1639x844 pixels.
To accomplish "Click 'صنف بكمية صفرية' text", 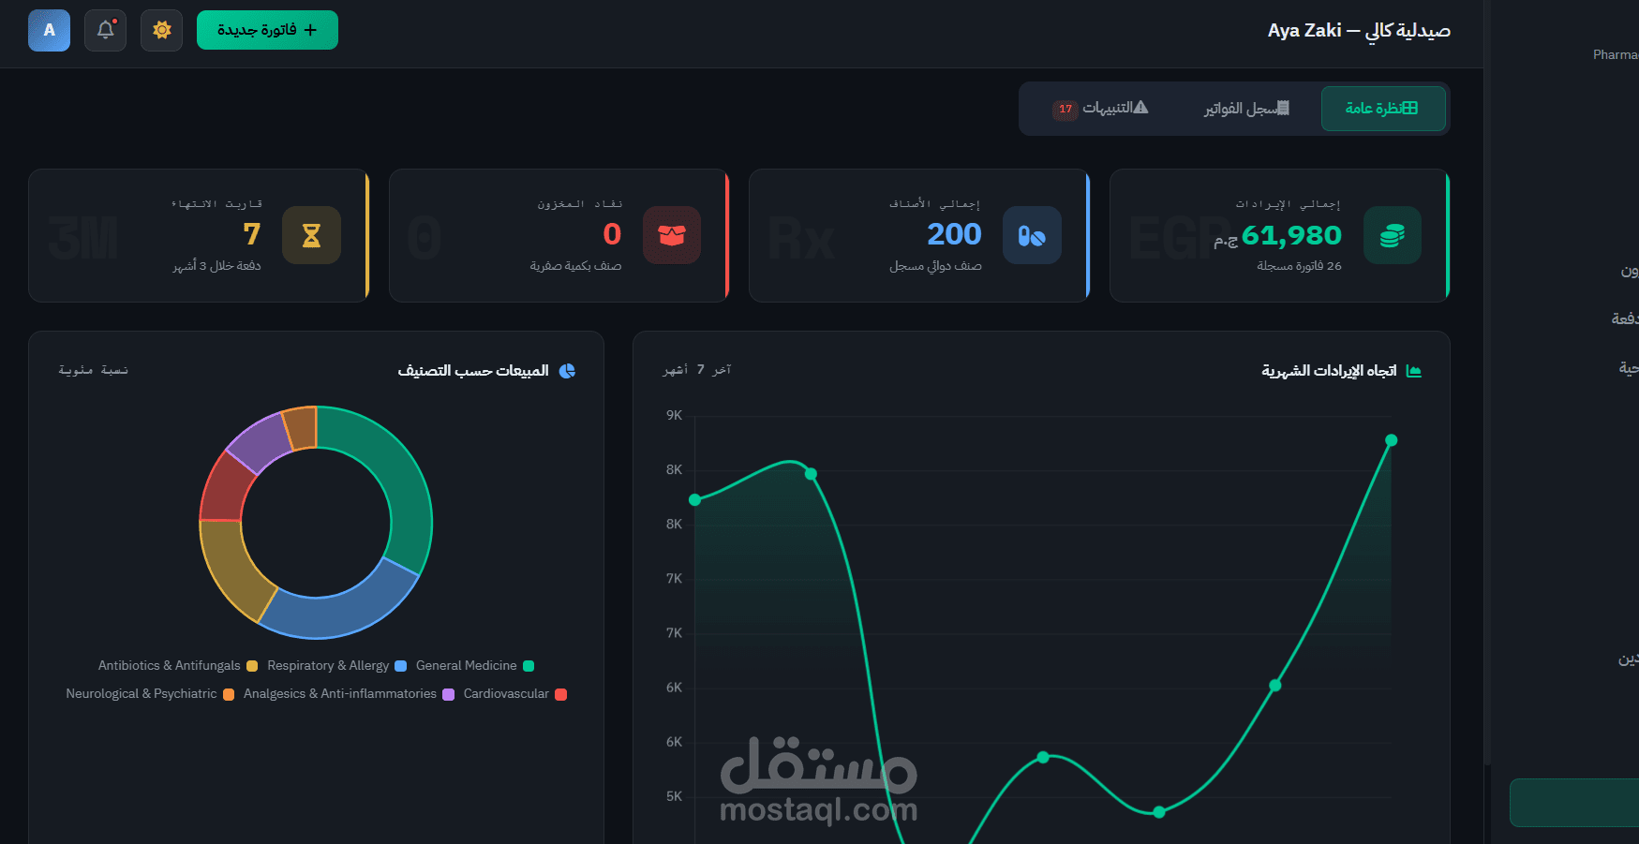I will pyautogui.click(x=575, y=266).
